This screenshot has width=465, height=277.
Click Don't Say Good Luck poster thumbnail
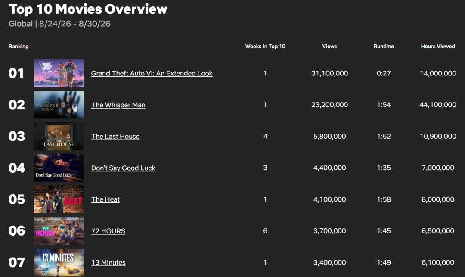[59, 168]
